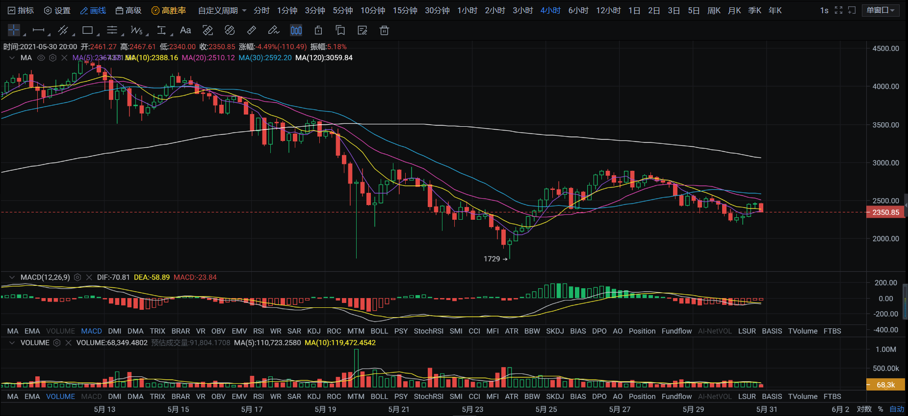Click the lock drawings icon
Image resolution: width=908 pixels, height=416 pixels.
318,30
